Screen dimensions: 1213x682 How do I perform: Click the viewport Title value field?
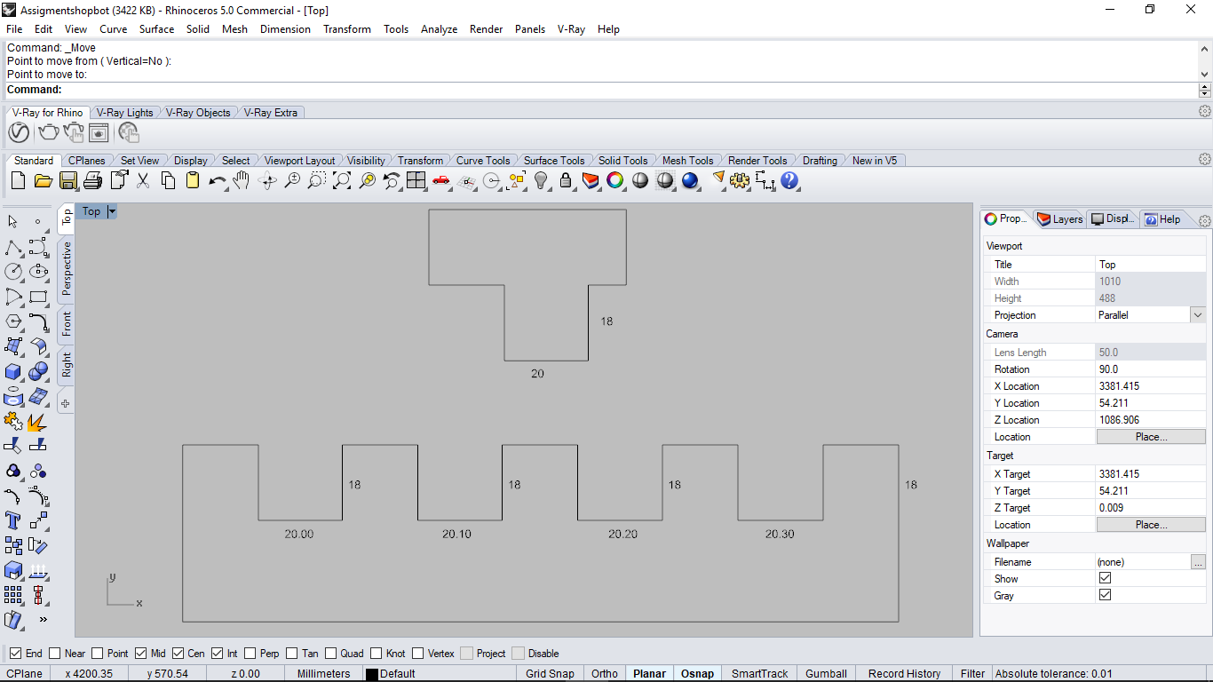(x=1151, y=265)
